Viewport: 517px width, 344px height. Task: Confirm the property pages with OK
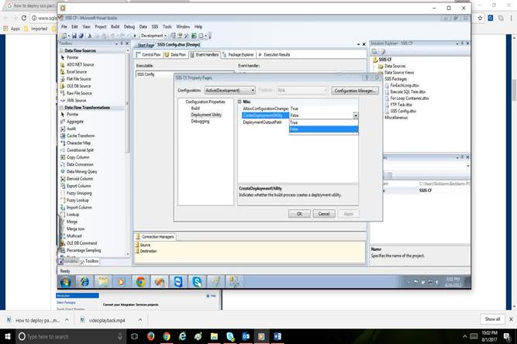299,214
